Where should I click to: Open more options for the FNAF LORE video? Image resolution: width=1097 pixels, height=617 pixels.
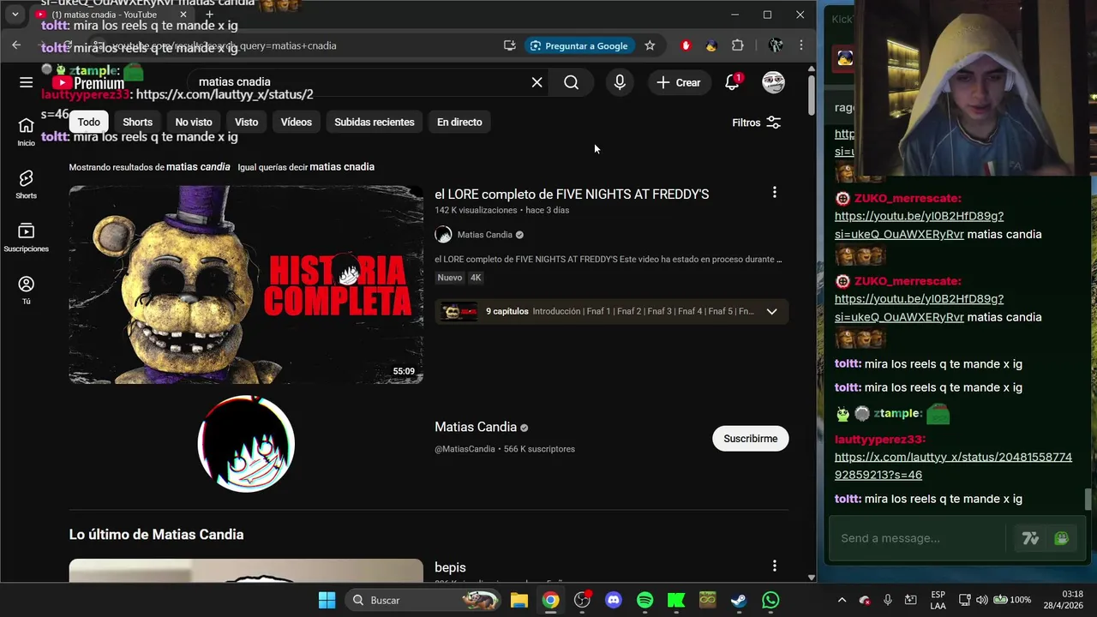(x=774, y=193)
